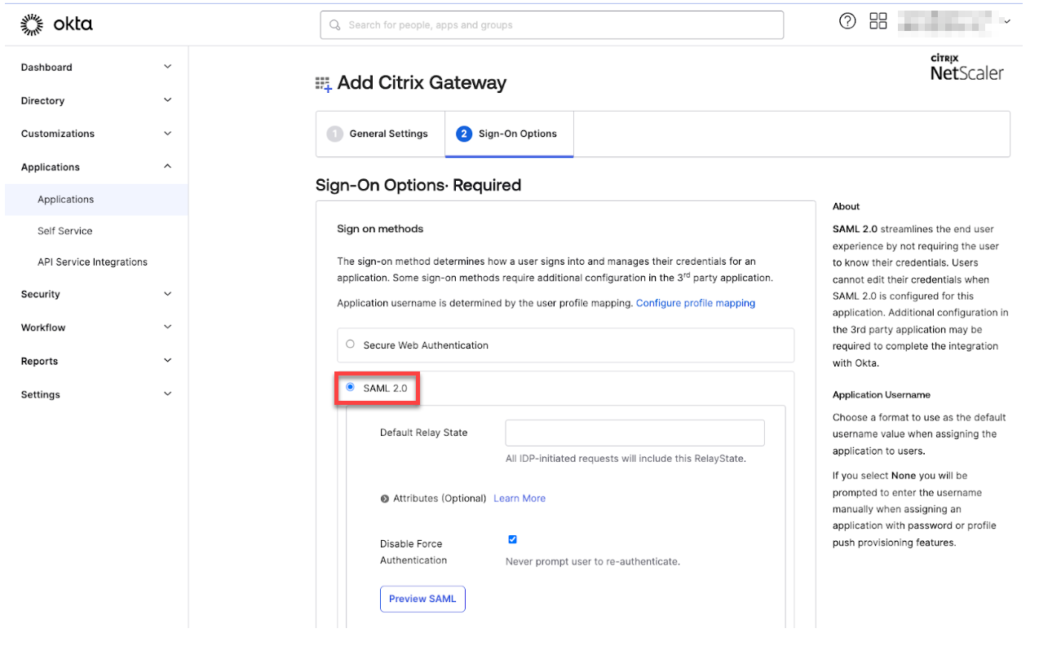Expand the Directory sidebar section
This screenshot has height=646, width=1039.
pyautogui.click(x=167, y=100)
